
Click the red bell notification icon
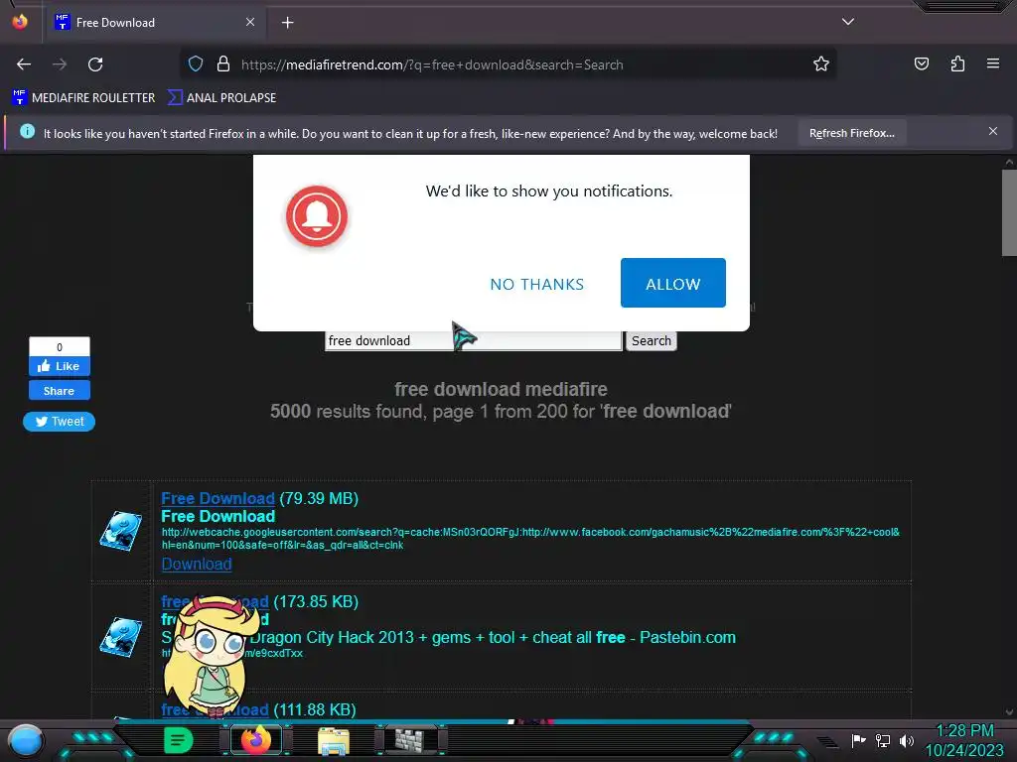click(317, 216)
